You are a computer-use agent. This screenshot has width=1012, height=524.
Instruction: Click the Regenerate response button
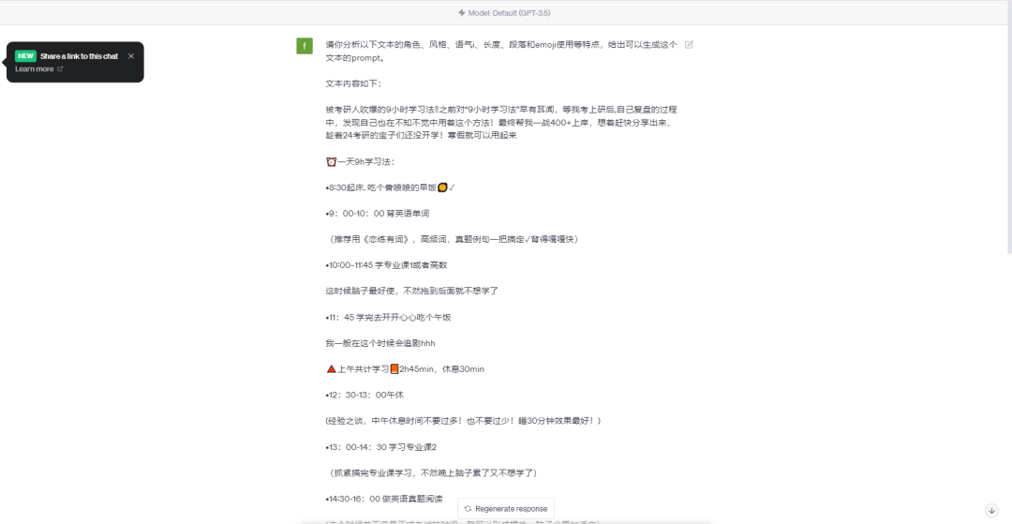coord(506,508)
